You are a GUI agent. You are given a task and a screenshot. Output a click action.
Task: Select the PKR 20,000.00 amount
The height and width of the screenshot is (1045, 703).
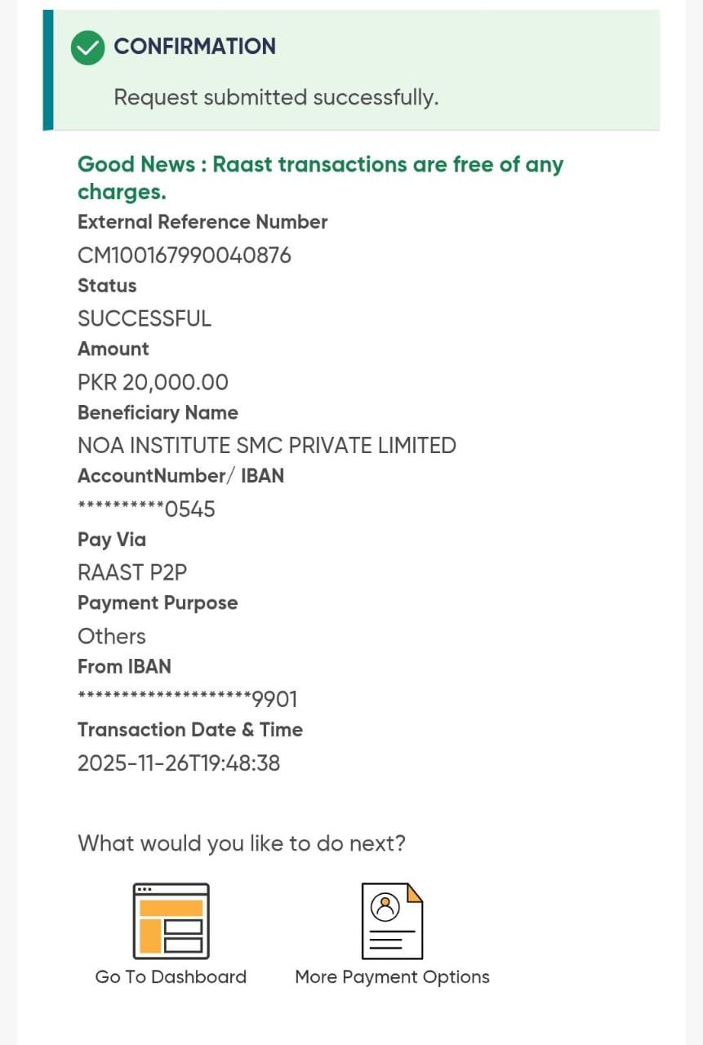click(x=153, y=382)
